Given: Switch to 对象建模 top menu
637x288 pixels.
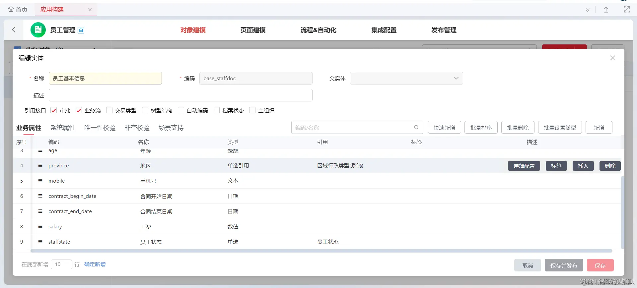Looking at the screenshot, I should [x=193, y=30].
